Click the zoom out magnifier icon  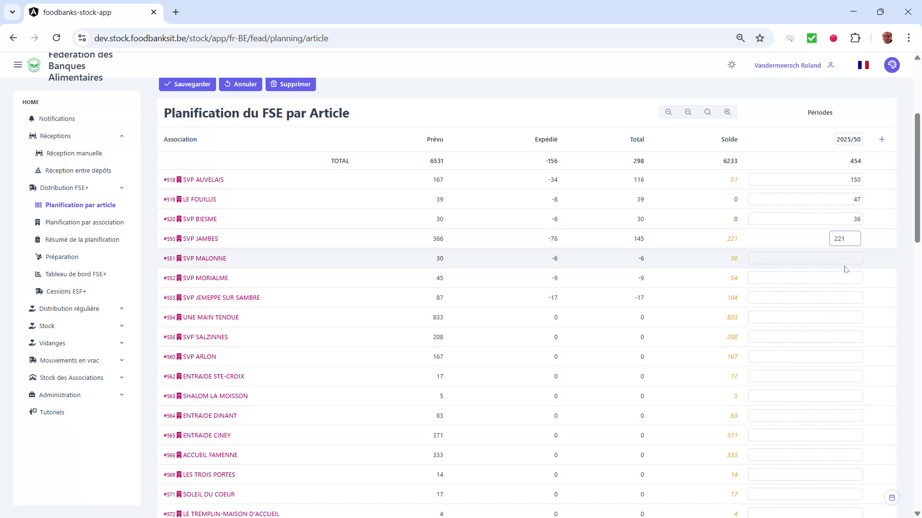click(688, 112)
